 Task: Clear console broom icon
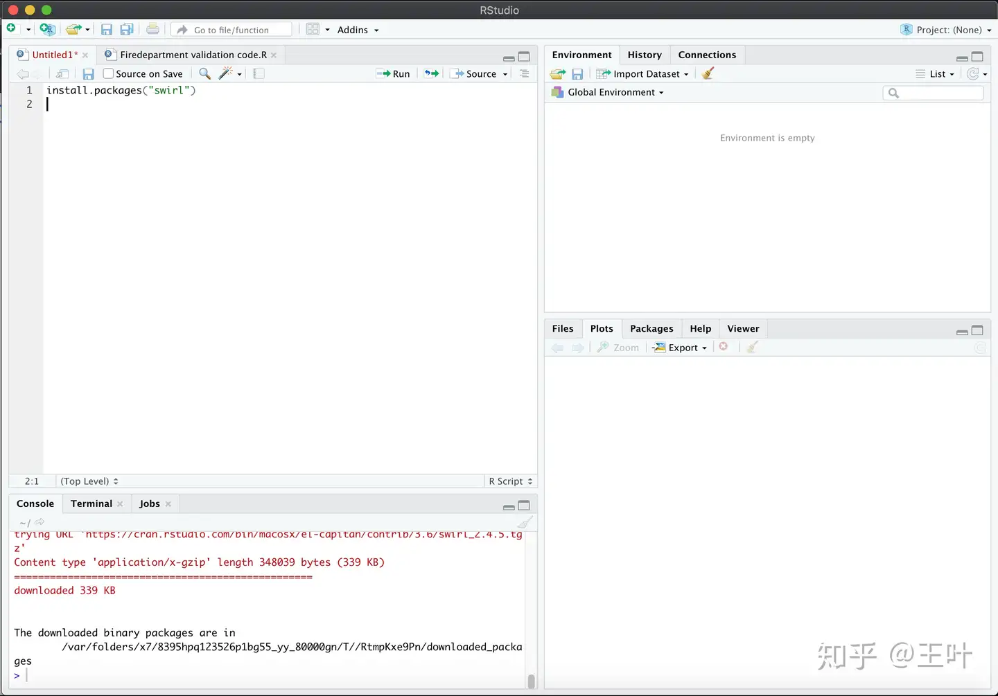[x=526, y=522]
